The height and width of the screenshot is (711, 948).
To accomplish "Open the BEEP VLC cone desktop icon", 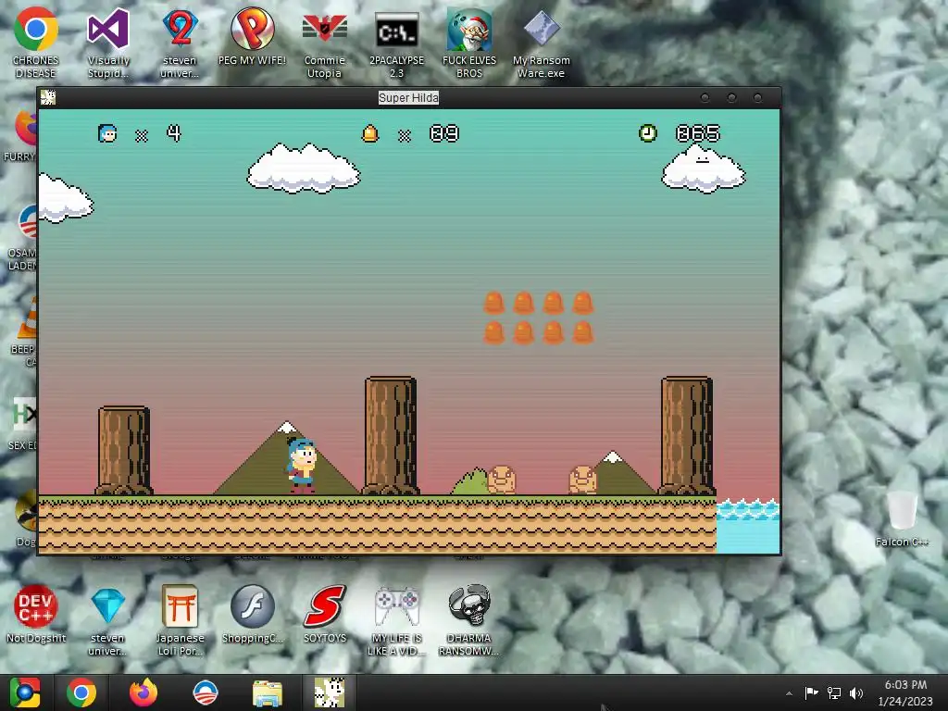I will coord(25,331).
